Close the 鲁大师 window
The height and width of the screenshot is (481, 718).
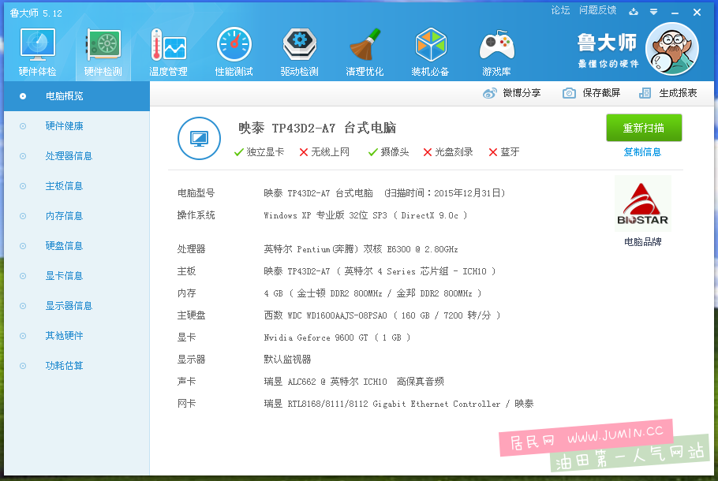[x=697, y=13]
